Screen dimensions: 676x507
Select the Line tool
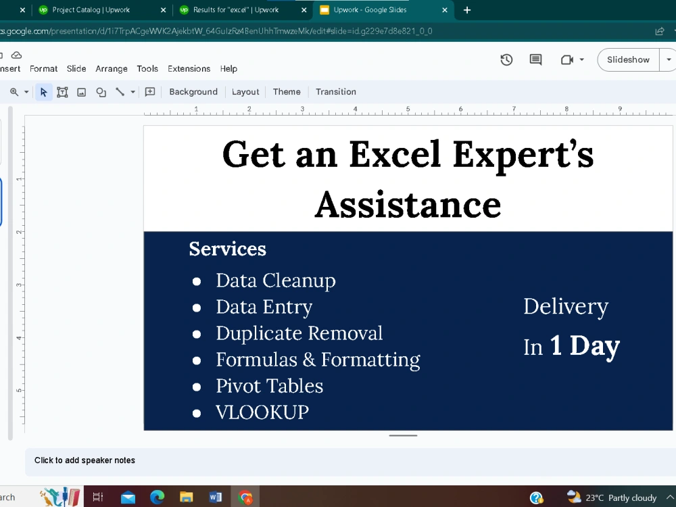click(x=120, y=92)
